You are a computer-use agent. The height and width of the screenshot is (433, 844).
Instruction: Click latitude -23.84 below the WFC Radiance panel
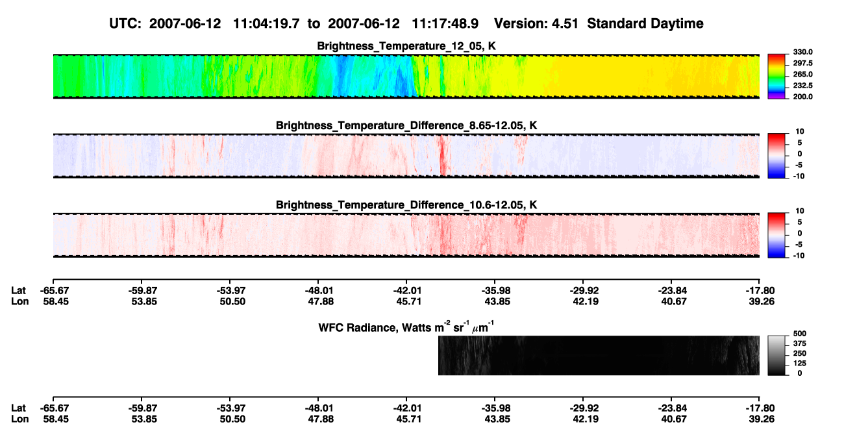(672, 408)
